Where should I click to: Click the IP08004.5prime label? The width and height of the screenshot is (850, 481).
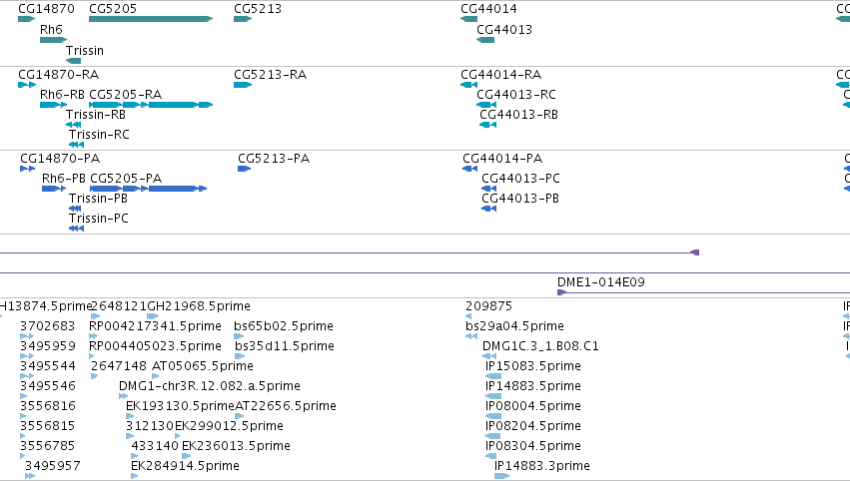click(x=533, y=406)
